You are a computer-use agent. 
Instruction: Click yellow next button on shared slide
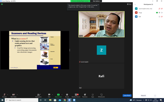click(x=56, y=68)
